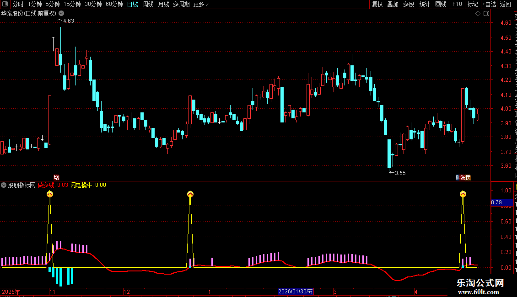This screenshot has width=517, height=297.
Task: Click the 2026/01/30/五 date label
Action: click(x=296, y=292)
